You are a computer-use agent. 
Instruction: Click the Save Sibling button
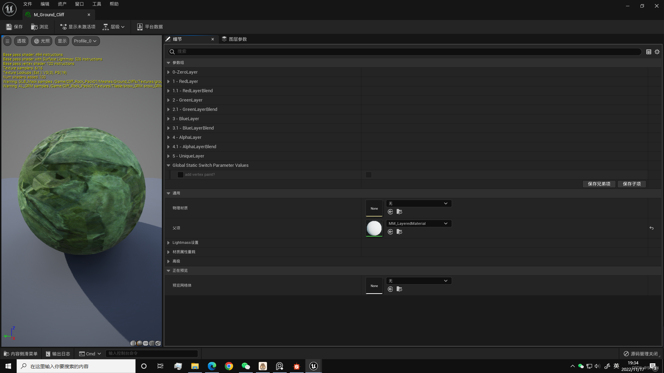[x=599, y=184]
